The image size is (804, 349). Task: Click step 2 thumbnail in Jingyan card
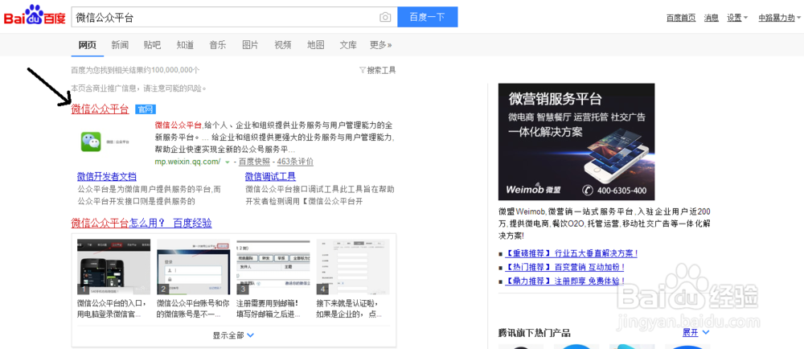point(193,266)
